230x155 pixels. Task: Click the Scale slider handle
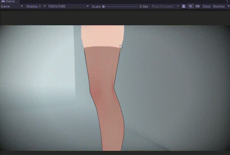[103, 6]
